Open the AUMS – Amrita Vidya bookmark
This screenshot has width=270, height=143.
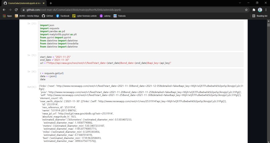27,16
